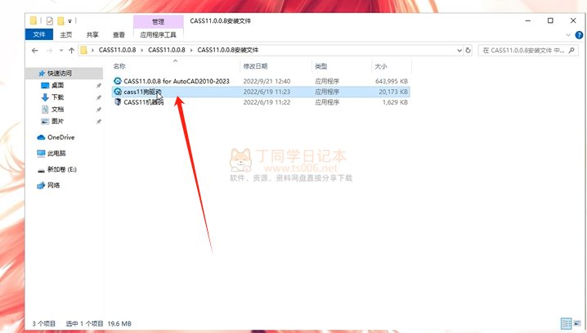Screen dimensions: 587x333
Task: Click the CASS11机器码 file icon
Action: [x=119, y=102]
